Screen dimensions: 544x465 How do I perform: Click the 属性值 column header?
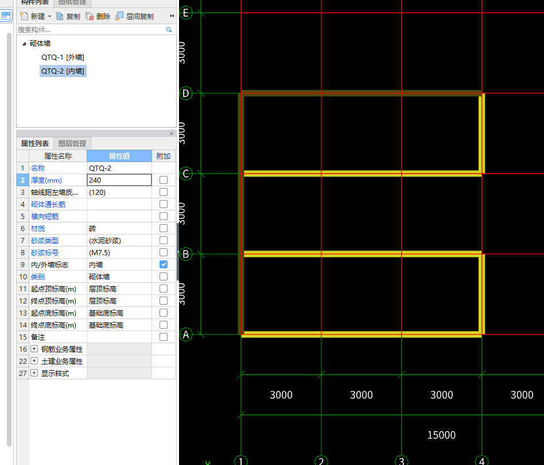tap(119, 156)
